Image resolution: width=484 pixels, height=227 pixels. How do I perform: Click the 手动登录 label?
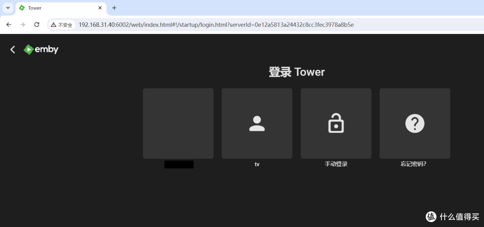click(336, 164)
